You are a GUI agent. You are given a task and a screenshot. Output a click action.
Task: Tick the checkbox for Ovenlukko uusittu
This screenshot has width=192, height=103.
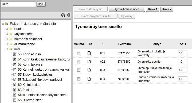point(79,62)
